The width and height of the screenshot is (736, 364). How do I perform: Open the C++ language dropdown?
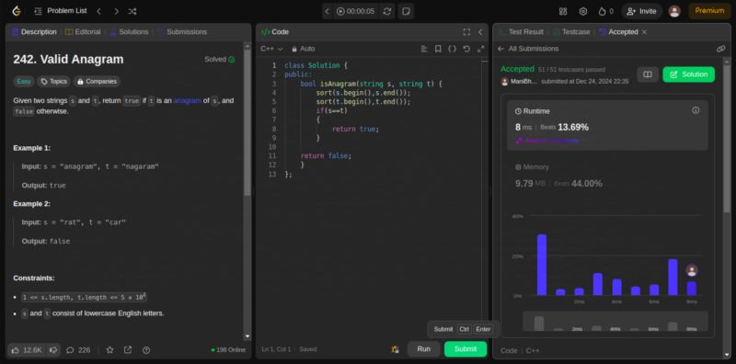click(x=271, y=49)
